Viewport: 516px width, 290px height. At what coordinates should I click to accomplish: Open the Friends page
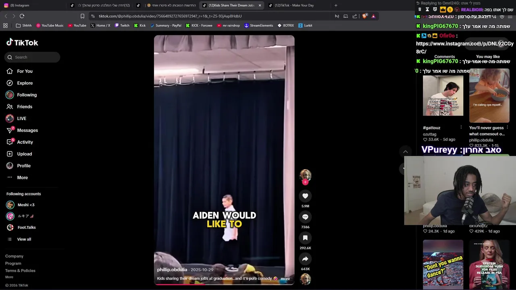[x=24, y=107]
